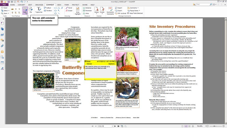Attach a File comment
The height and width of the screenshot is (128, 227).
tap(31, 10)
